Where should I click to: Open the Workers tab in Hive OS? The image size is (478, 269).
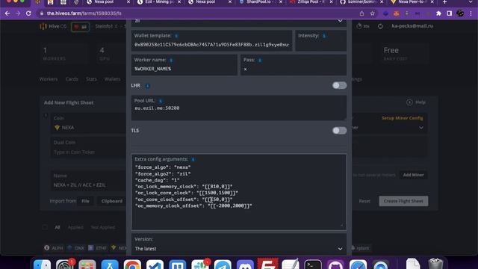[49, 79]
